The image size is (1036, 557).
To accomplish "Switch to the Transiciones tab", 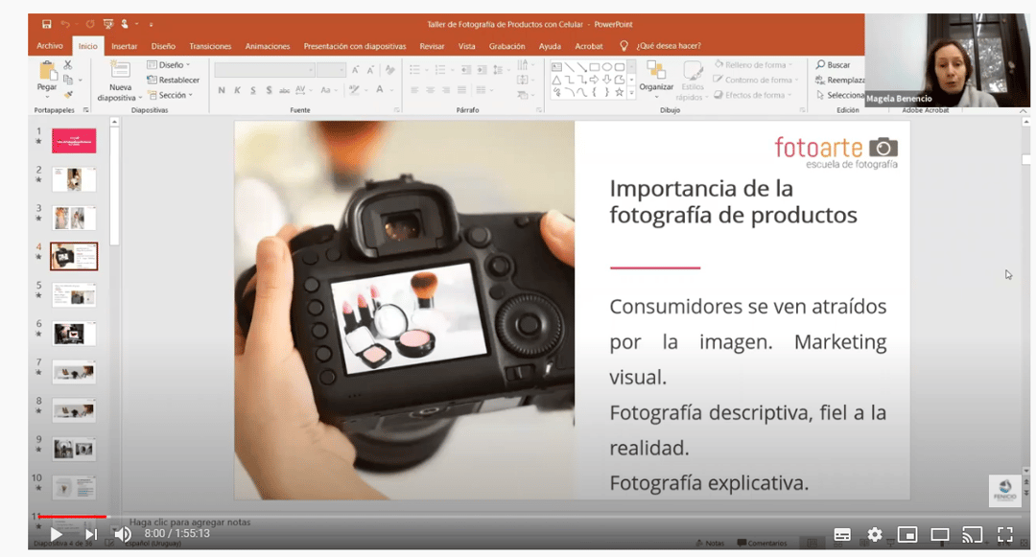I will pyautogui.click(x=210, y=46).
